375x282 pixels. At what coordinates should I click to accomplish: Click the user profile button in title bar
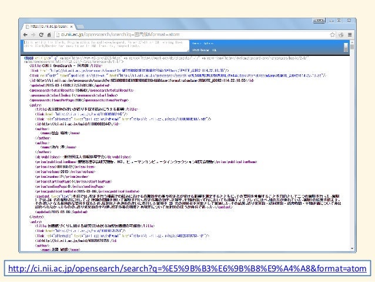click(x=319, y=21)
